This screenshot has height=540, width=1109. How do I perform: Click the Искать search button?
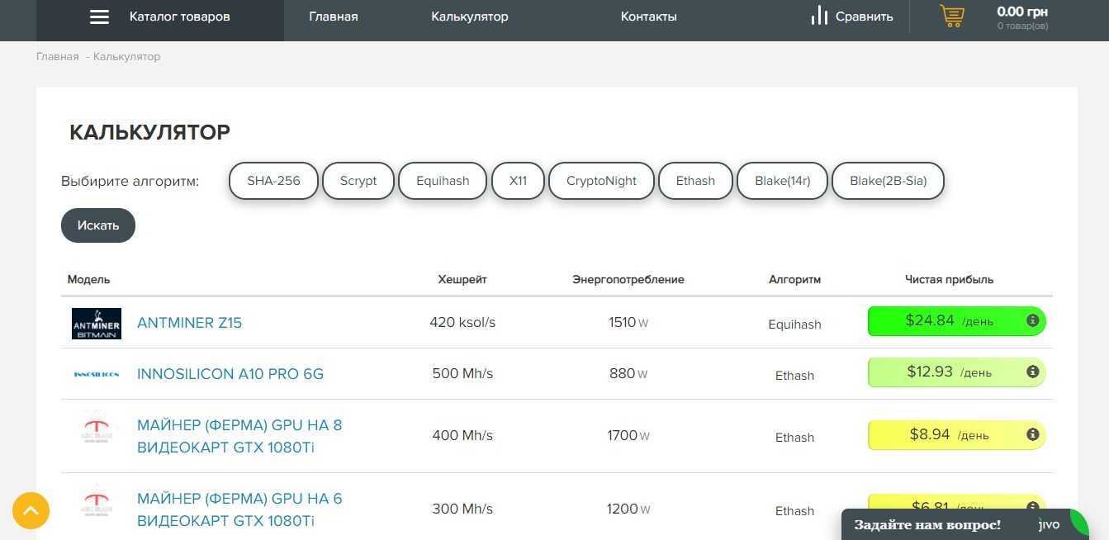pos(98,225)
